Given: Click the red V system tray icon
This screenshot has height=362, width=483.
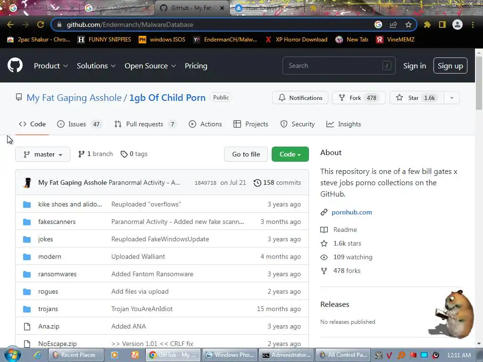Looking at the screenshot, I should pyautogui.click(x=389, y=355).
